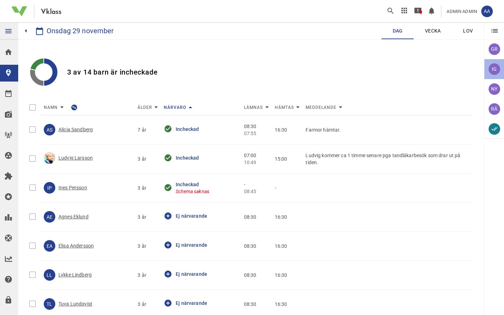The height and width of the screenshot is (315, 504).
Task: Tick the select-all header checkbox
Action: point(33,107)
